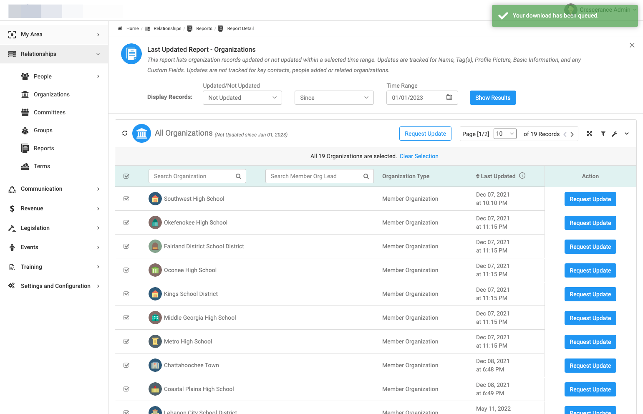Toggle the select-all header checkbox
The image size is (643, 414).
126,176
